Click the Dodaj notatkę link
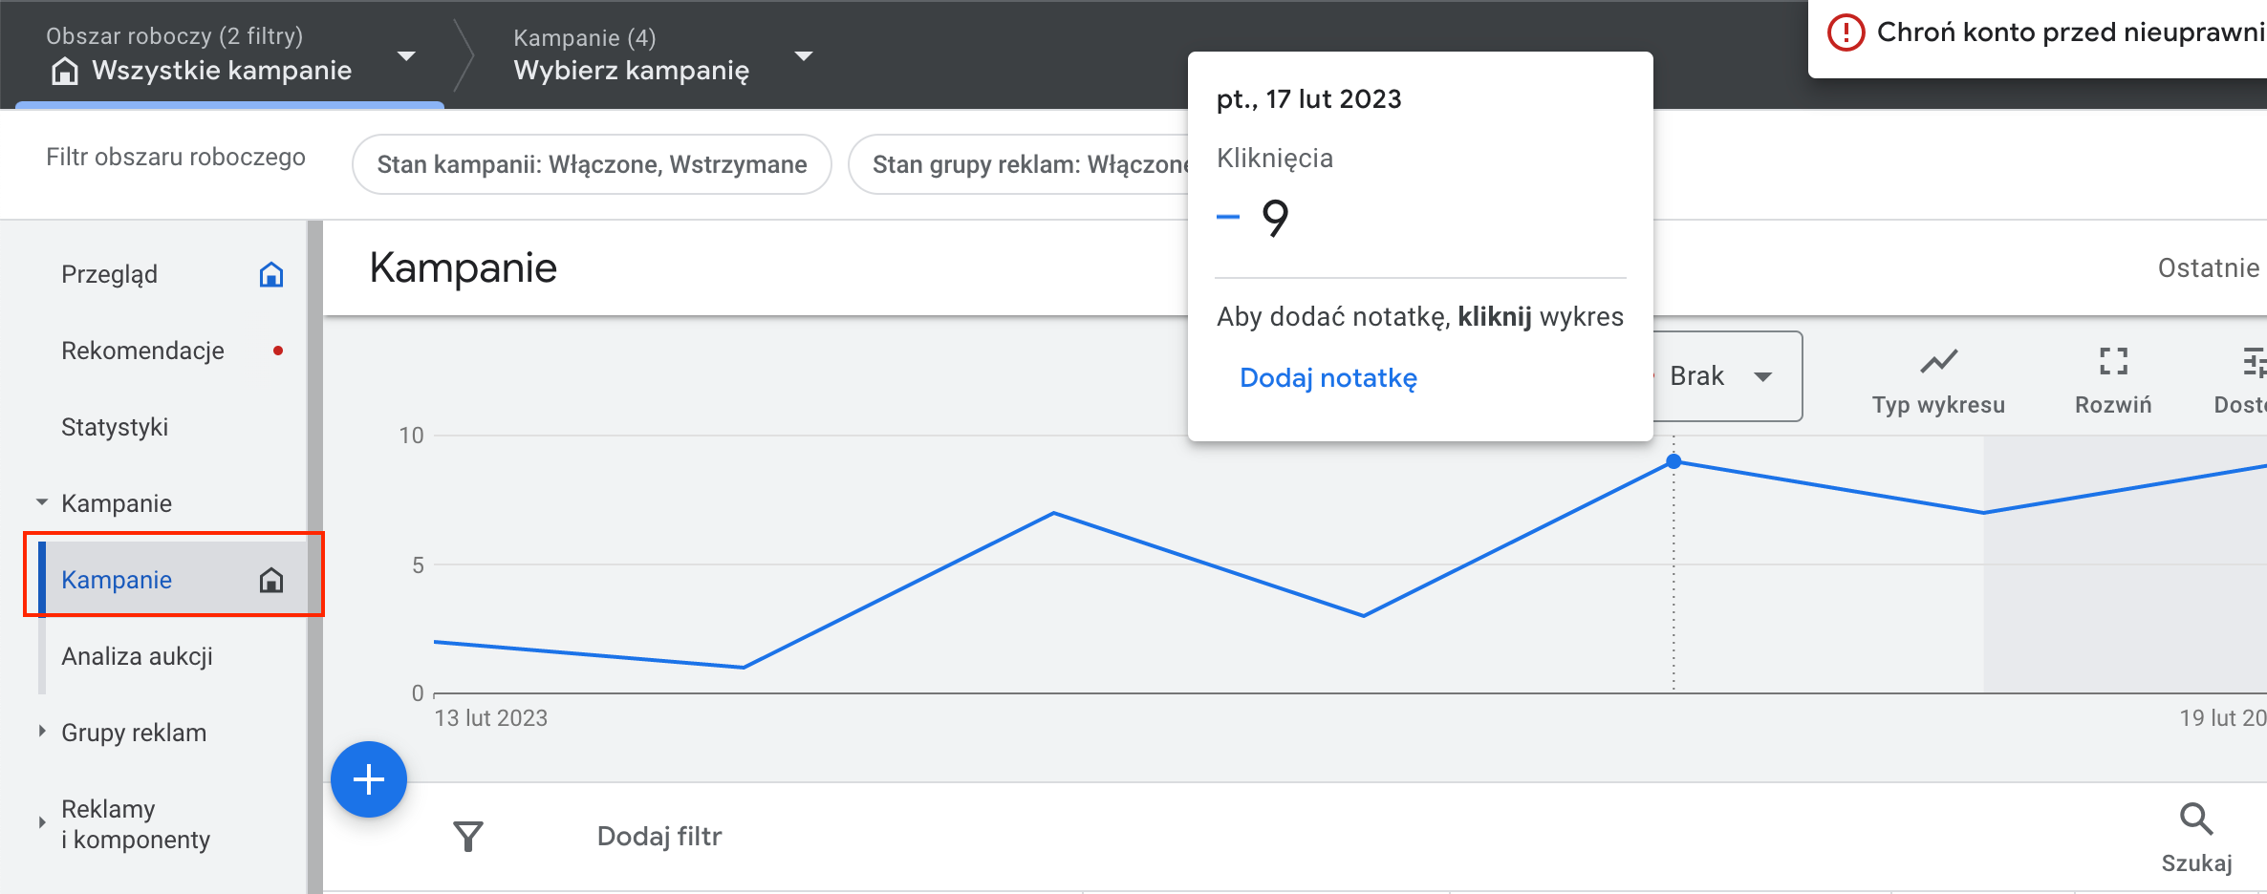The image size is (2267, 894). tap(1328, 377)
